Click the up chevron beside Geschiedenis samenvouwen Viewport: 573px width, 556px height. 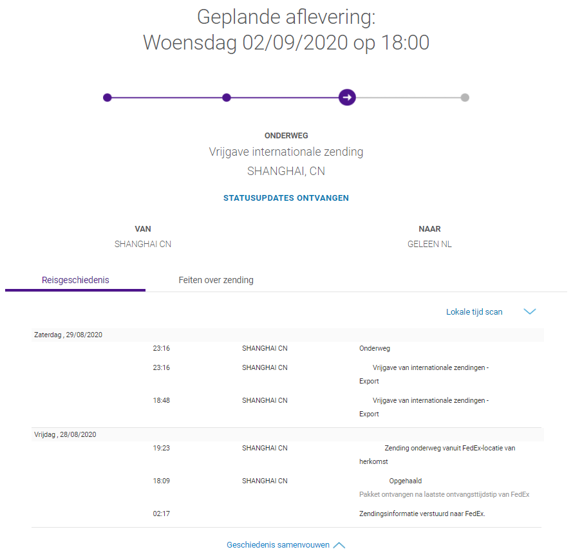click(x=339, y=545)
